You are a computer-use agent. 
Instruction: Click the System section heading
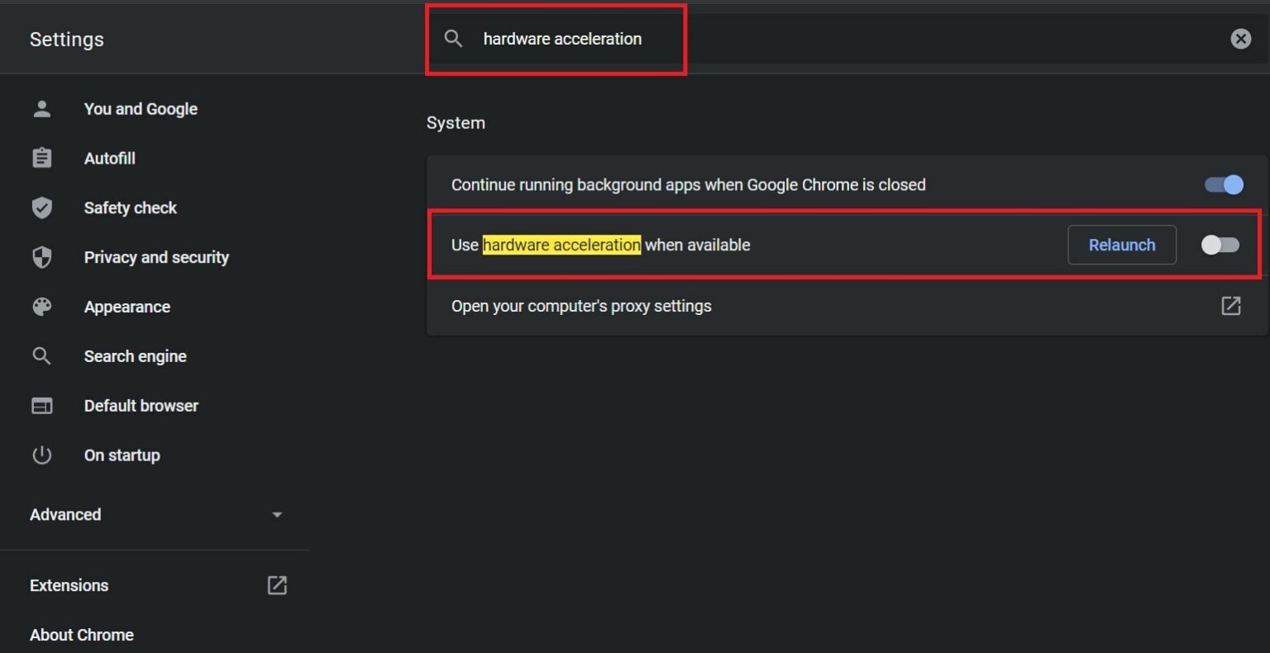coord(456,122)
